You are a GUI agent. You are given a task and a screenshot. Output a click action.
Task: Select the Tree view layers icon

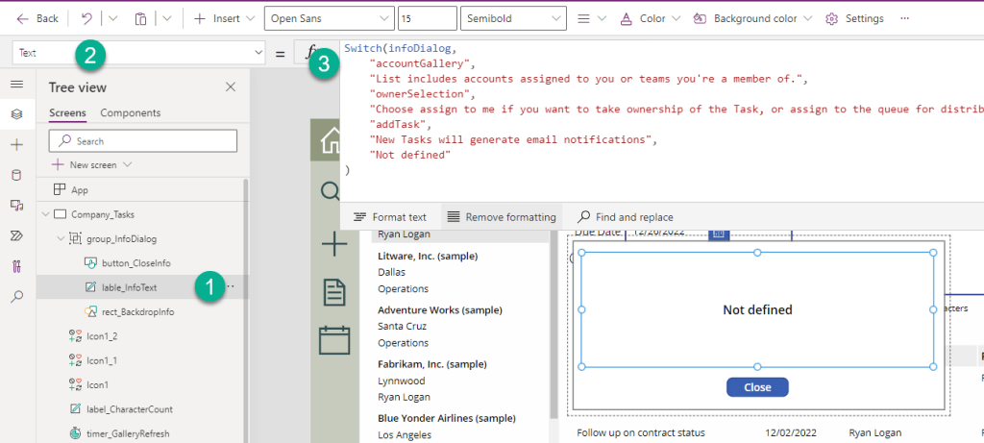[17, 113]
